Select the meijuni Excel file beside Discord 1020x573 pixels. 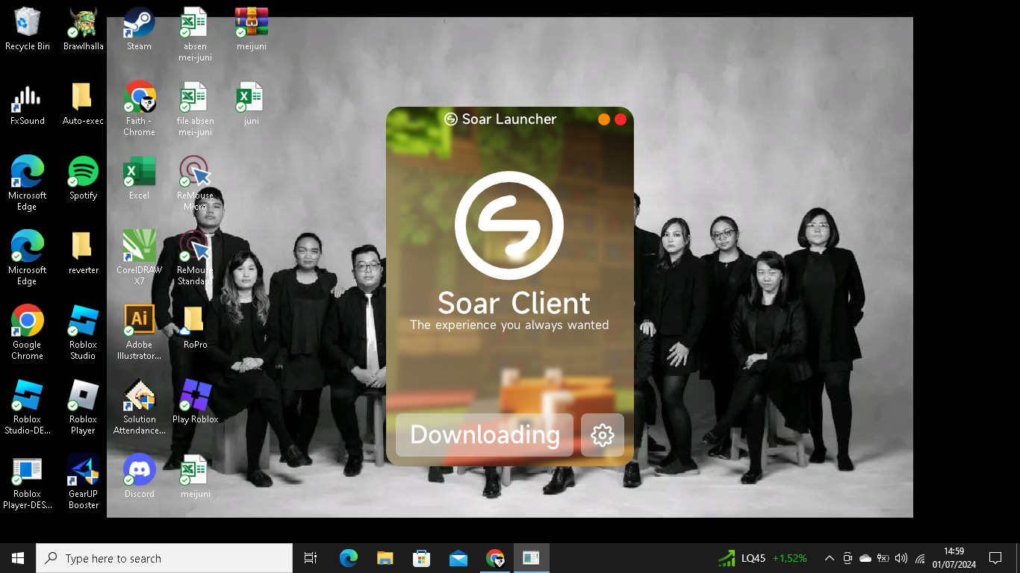195,477
